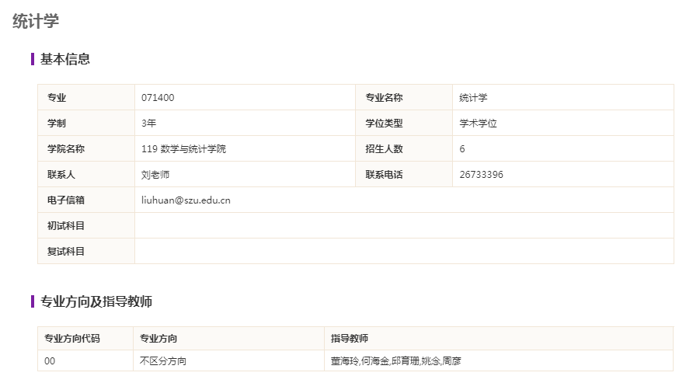Click the 学院名称 label cell
The image size is (693, 383).
(86, 148)
